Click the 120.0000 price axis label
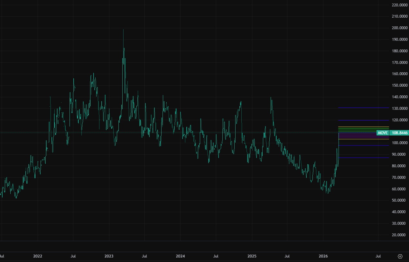Screen dimensions: 409x262 tap(400, 120)
